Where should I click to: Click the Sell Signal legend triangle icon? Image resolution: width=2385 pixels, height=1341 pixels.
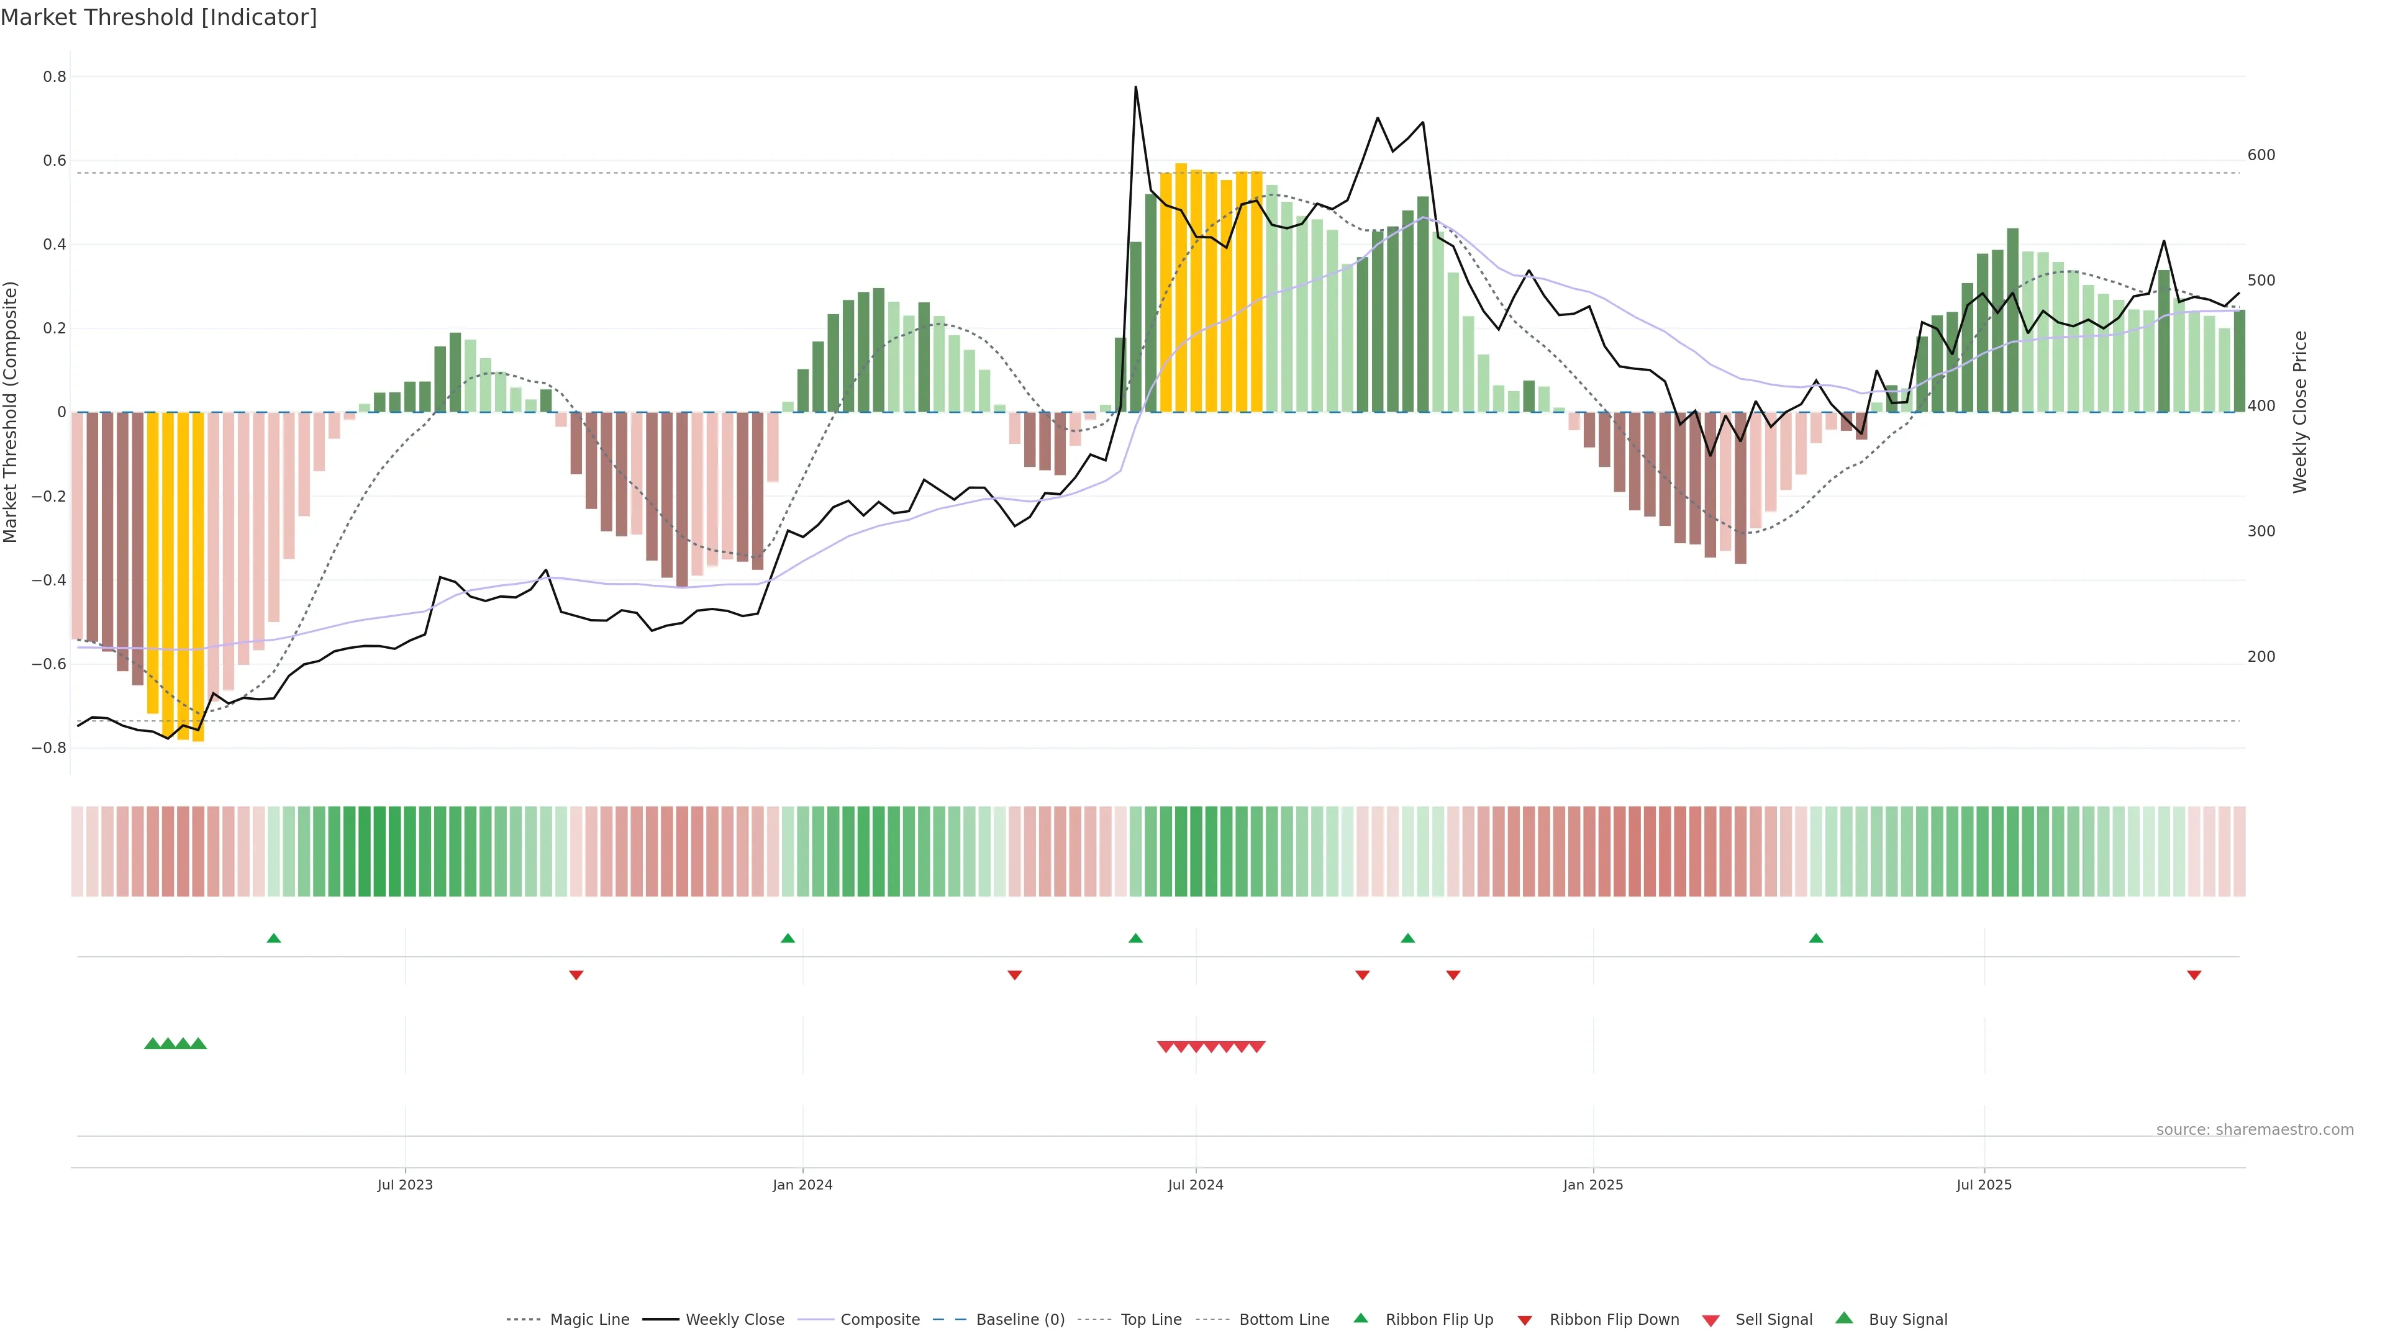pyautogui.click(x=1710, y=1320)
